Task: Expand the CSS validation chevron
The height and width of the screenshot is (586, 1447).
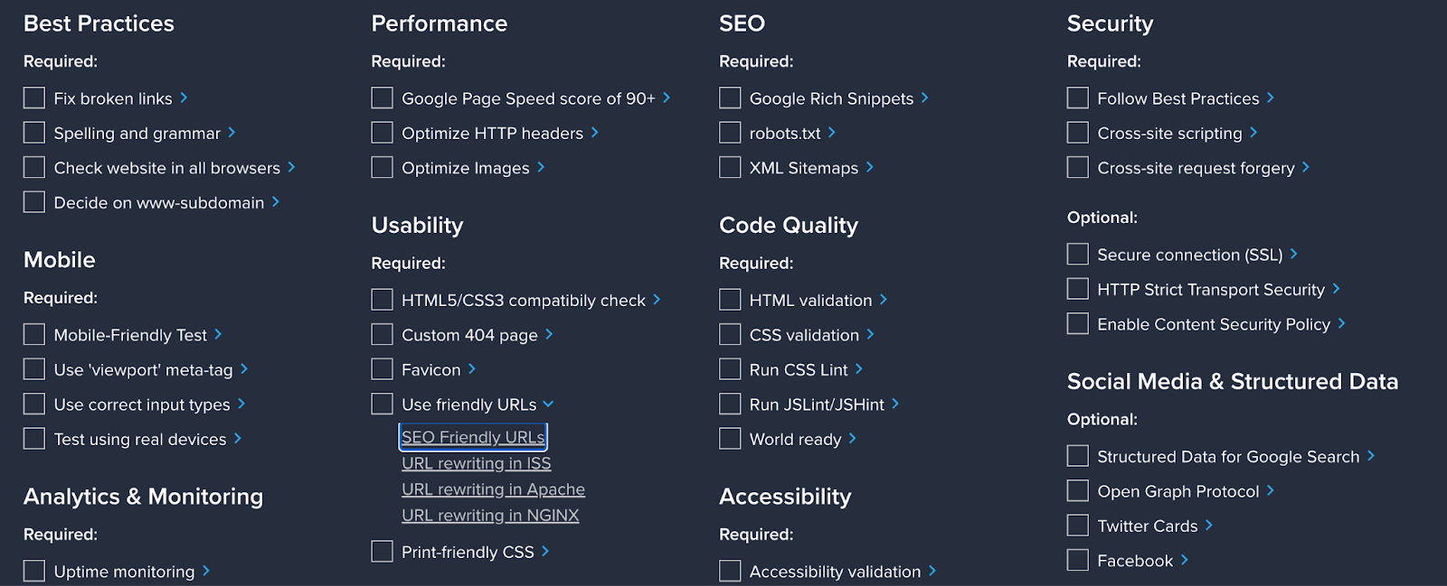Action: point(871,334)
